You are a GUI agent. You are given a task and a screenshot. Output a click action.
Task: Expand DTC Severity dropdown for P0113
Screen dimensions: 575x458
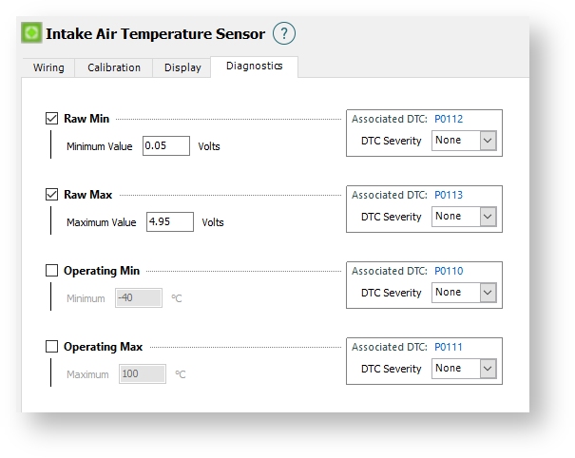click(x=464, y=217)
